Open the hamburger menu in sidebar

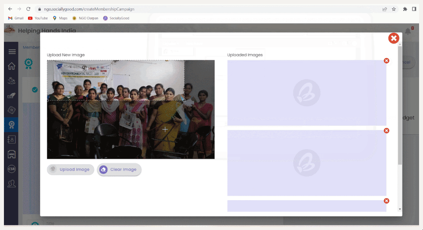[x=12, y=52]
